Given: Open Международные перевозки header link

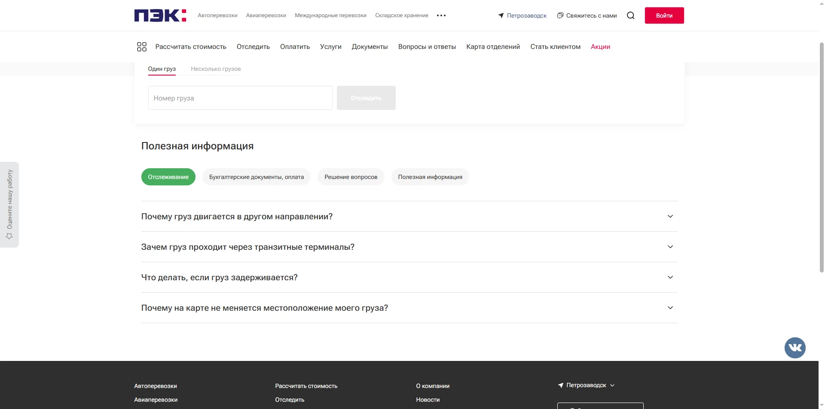Looking at the screenshot, I should (x=330, y=15).
